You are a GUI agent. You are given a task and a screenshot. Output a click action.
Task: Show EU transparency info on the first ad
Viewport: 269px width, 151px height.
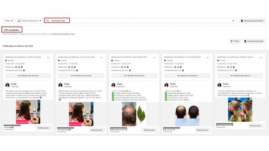24,70
